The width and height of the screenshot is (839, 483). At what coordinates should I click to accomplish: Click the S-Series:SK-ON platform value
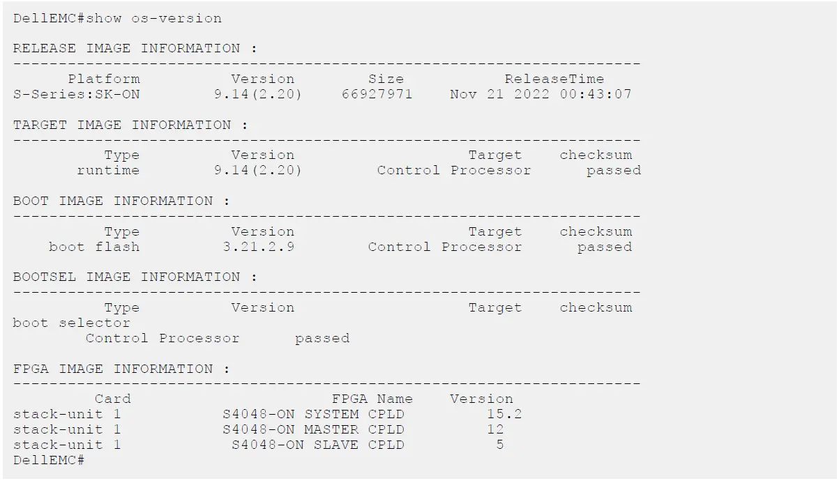point(76,94)
